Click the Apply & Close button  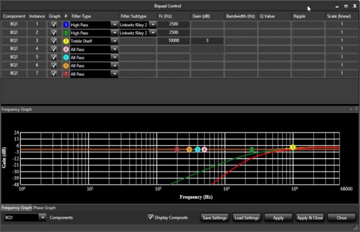point(310,218)
